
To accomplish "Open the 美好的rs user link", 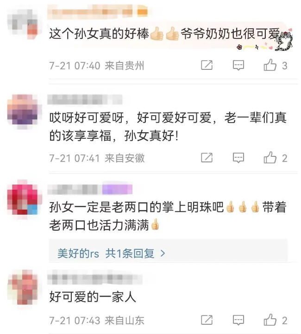I will coord(78,253).
